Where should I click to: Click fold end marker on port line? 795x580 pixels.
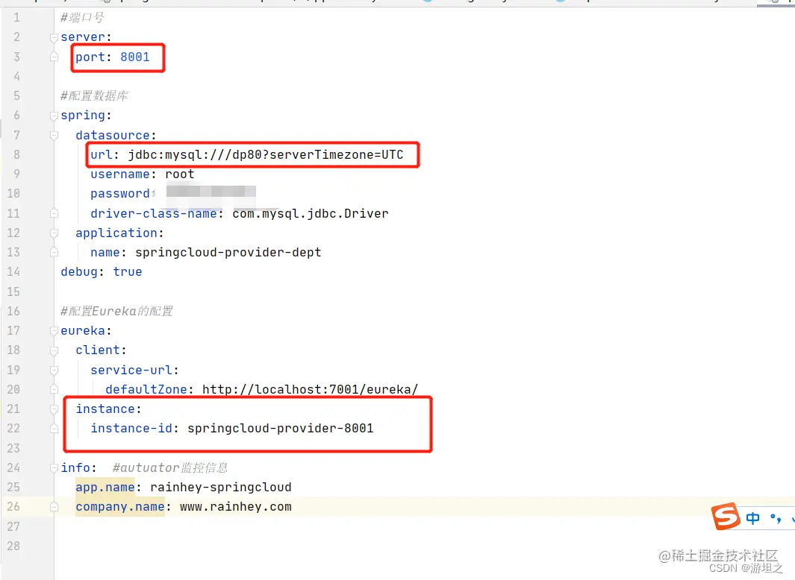coord(54,57)
